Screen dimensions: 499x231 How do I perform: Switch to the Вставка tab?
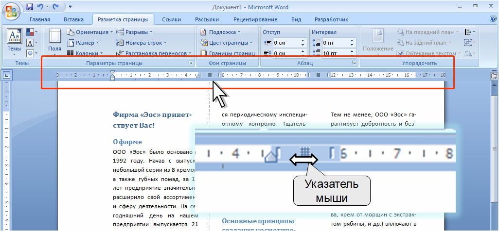(73, 19)
